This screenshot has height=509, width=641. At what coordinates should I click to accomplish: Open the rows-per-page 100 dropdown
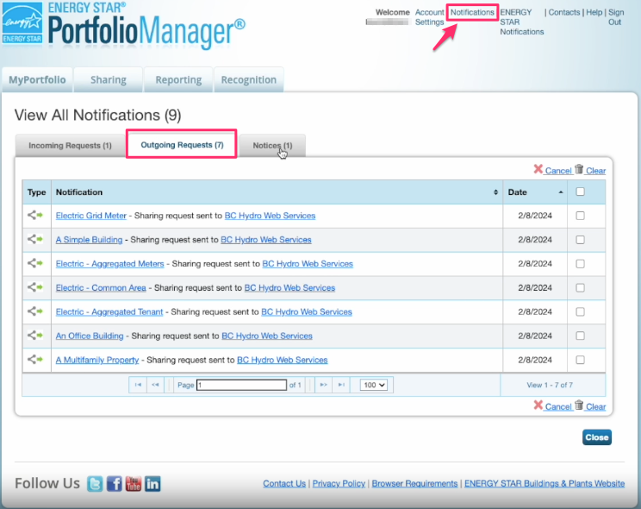point(374,386)
